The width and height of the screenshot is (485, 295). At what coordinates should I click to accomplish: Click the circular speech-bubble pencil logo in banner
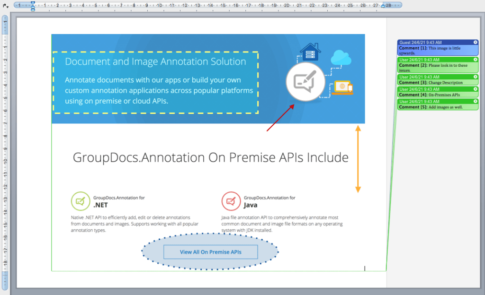(x=305, y=82)
